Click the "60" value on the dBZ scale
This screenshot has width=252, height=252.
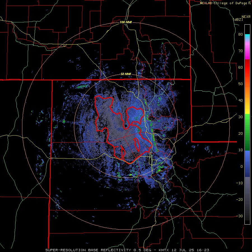coord(241,67)
